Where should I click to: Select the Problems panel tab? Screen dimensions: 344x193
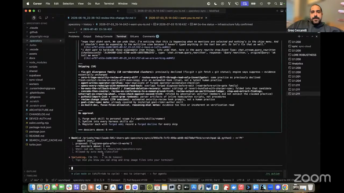(x=74, y=36)
